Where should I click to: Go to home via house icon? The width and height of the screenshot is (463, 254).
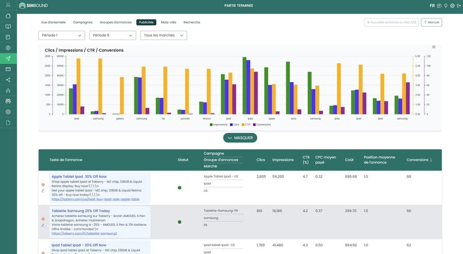click(8, 16)
